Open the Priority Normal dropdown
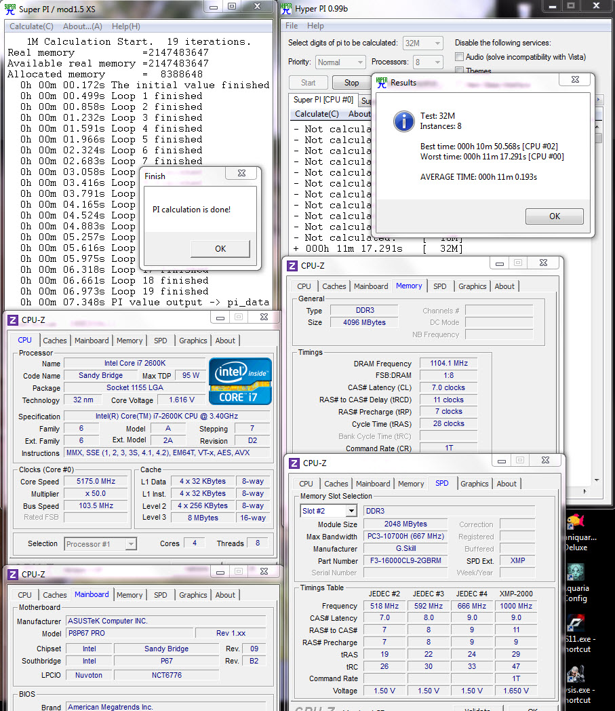The image size is (615, 711). pos(340,62)
